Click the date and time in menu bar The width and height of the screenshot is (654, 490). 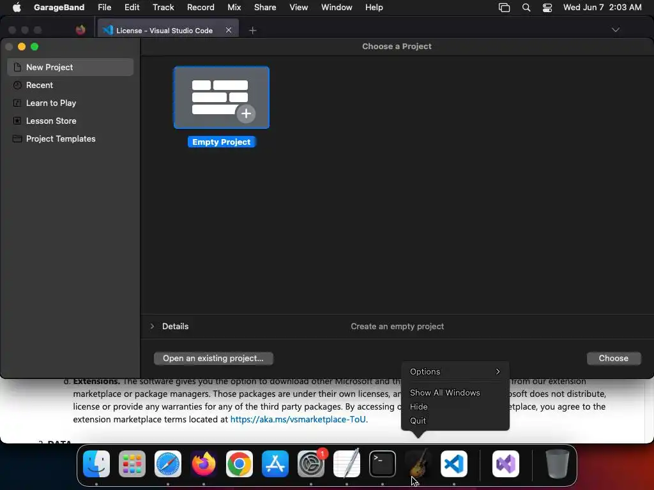click(x=602, y=8)
